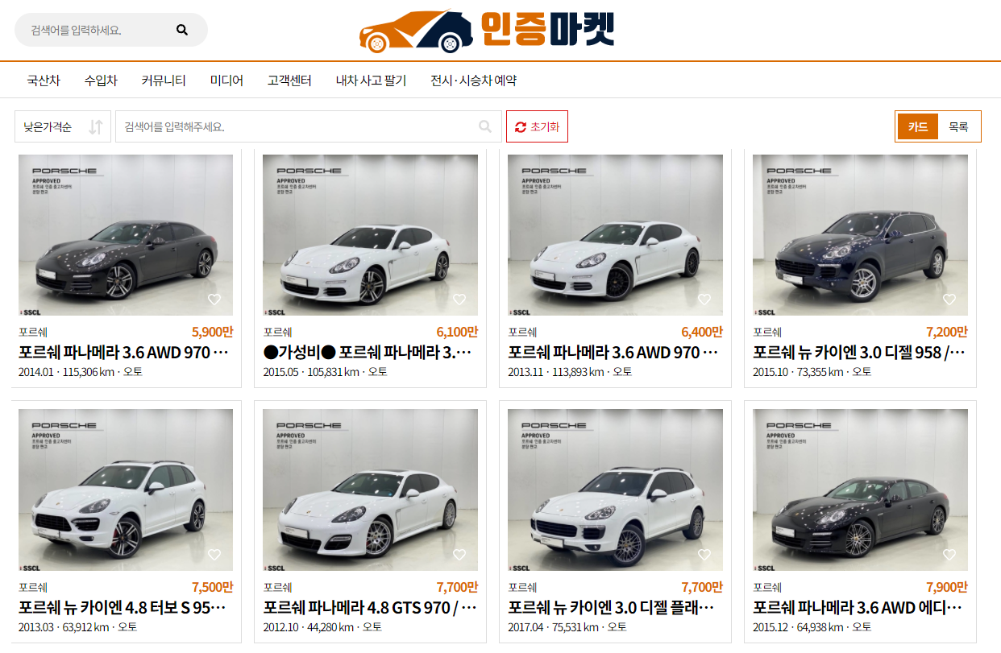Open photo of dark gray Panamera 5,900만

tap(126, 235)
